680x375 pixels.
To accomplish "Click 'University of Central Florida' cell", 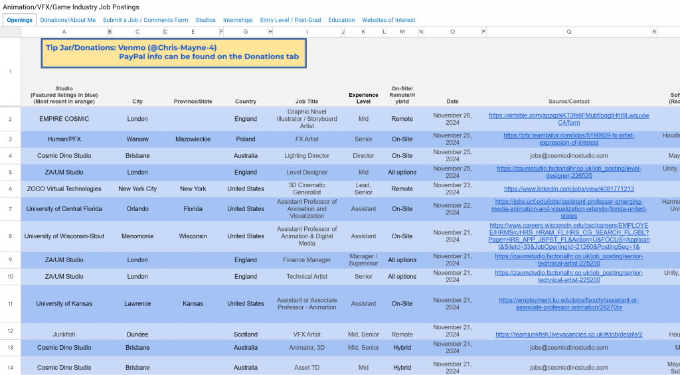I will (x=64, y=208).
